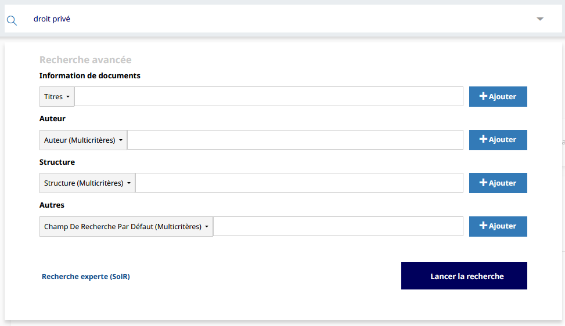This screenshot has width=565, height=326.
Task: Click the Lancer la recherche button
Action: [464, 276]
